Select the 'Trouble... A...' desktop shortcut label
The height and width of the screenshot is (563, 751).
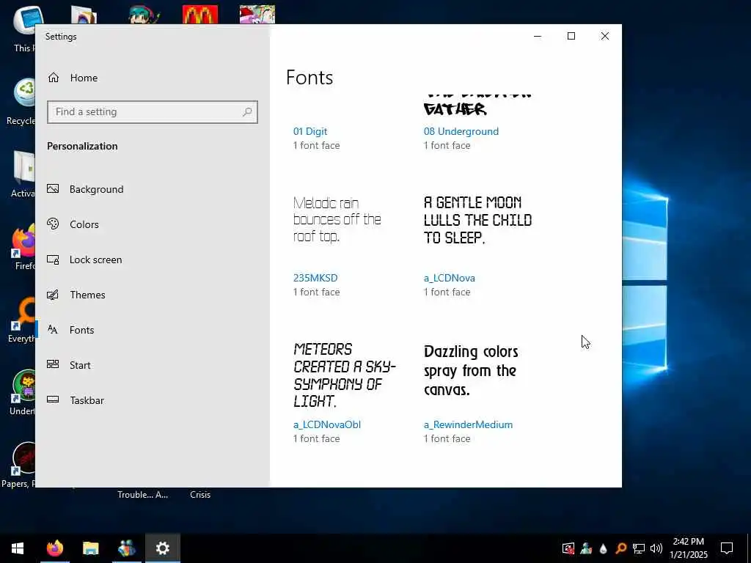tap(143, 495)
